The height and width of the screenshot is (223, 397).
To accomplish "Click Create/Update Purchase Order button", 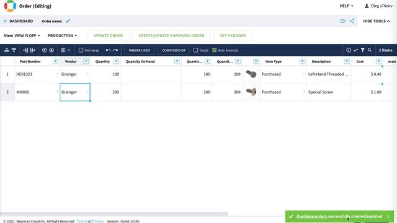I will coord(171,36).
